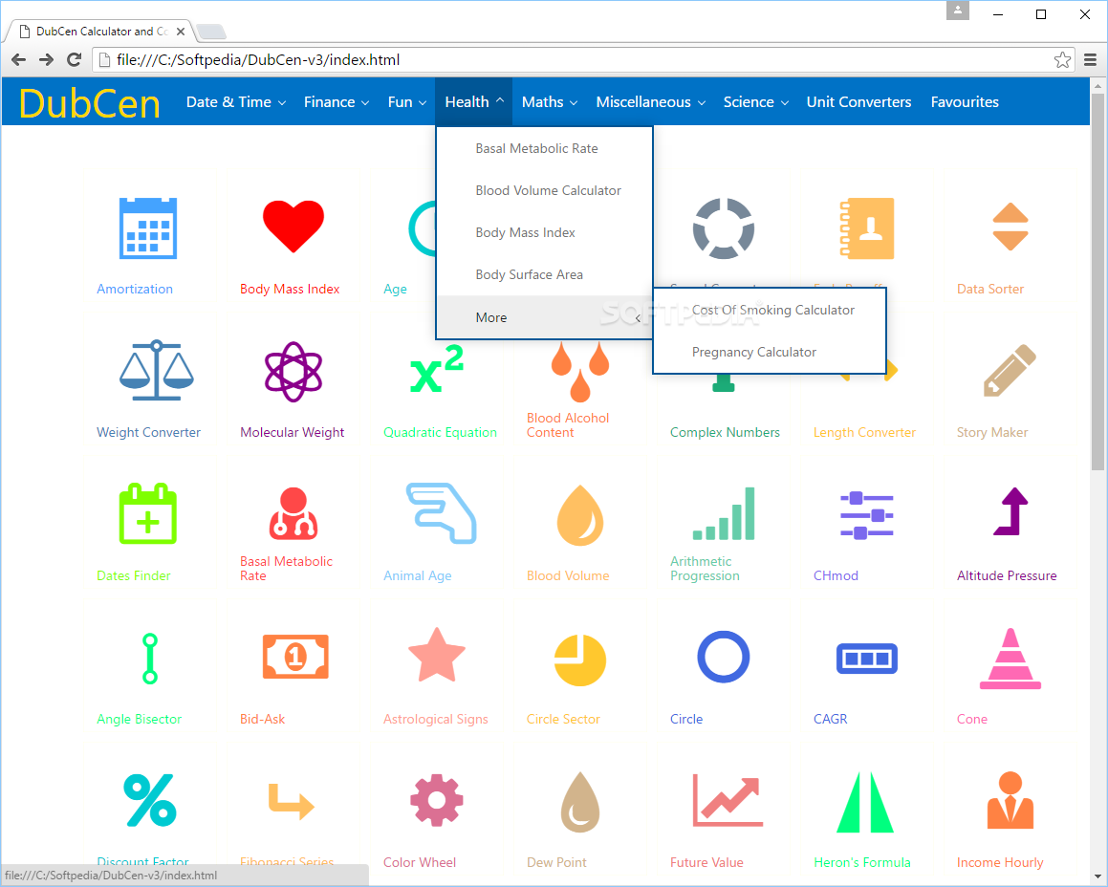The width and height of the screenshot is (1108, 887).
Task: Open the Heron's Formula triangles icon
Action: pos(865,802)
